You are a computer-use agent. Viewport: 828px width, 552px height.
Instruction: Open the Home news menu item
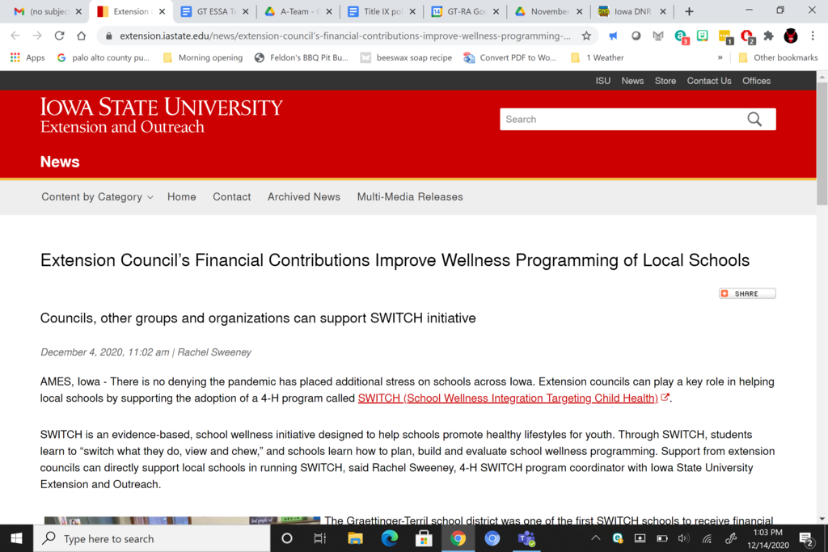tap(182, 197)
